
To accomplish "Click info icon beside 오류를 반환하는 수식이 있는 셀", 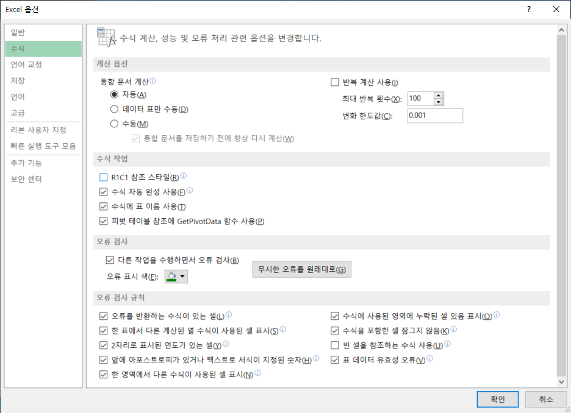I will [x=229, y=314].
